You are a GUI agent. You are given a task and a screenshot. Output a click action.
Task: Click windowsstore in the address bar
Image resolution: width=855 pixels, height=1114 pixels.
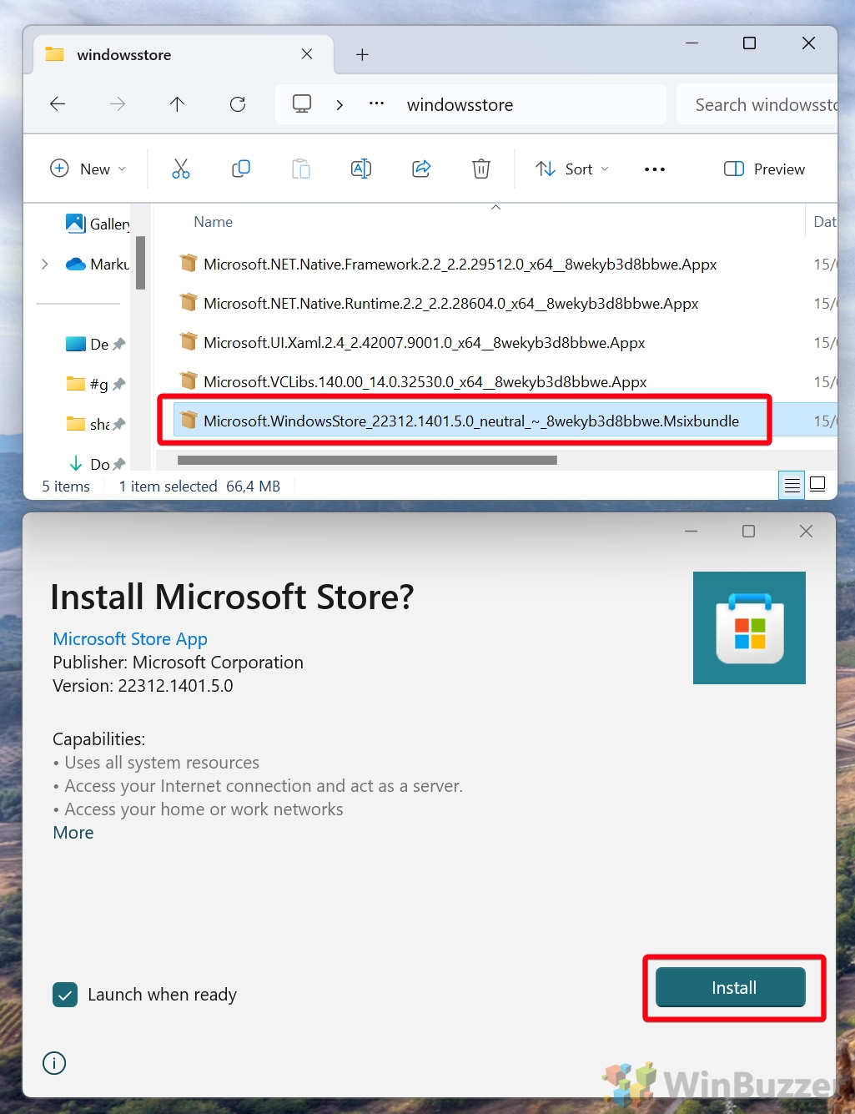(x=460, y=105)
